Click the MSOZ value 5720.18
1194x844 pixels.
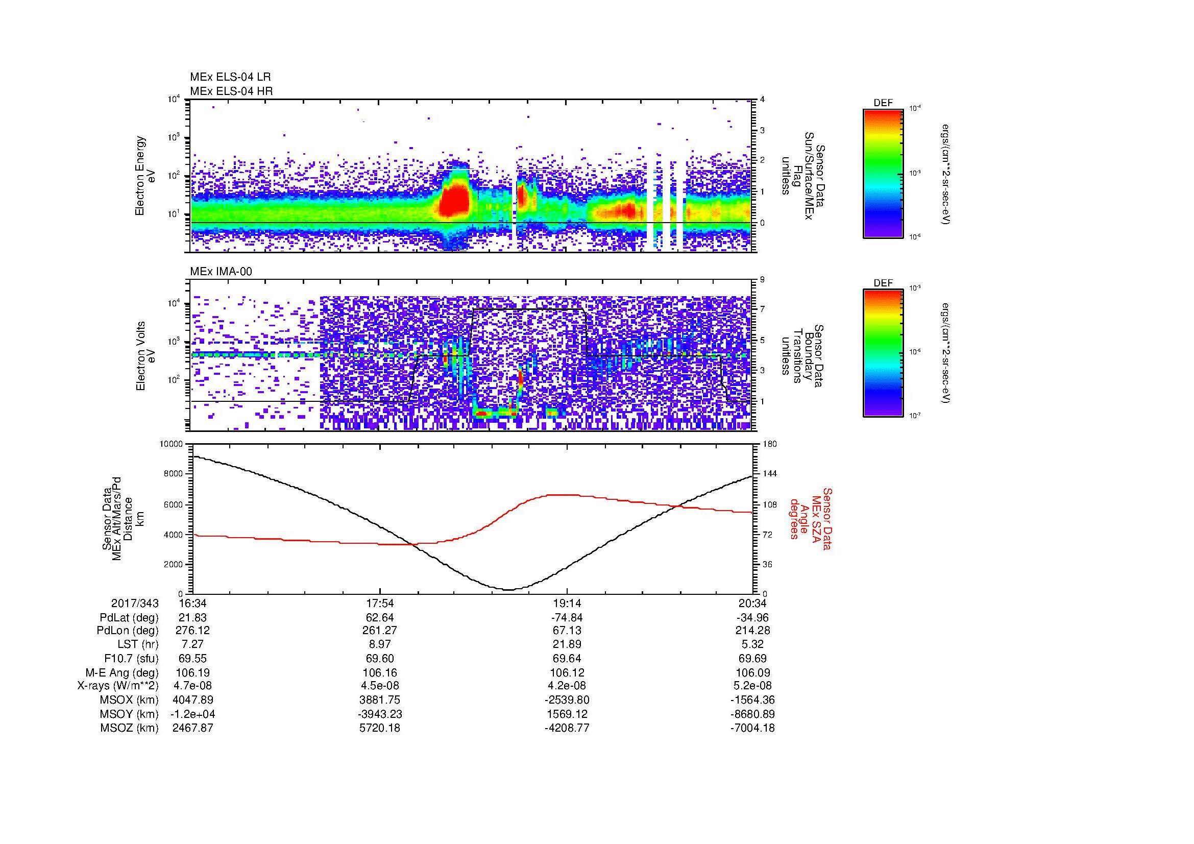(380, 728)
